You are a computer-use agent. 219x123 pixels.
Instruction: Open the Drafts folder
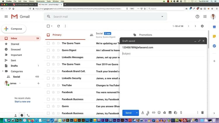coord(21,66)
